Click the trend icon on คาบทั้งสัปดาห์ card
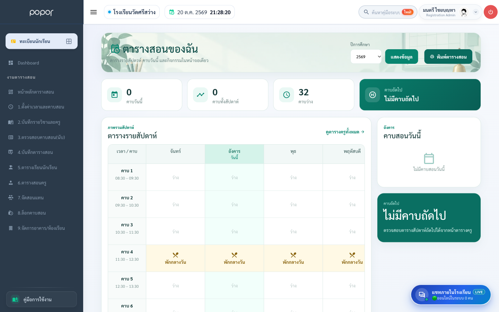 click(x=201, y=95)
